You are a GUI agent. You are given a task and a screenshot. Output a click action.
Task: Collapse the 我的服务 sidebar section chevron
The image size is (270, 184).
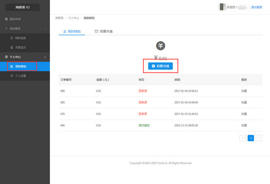(x=45, y=28)
